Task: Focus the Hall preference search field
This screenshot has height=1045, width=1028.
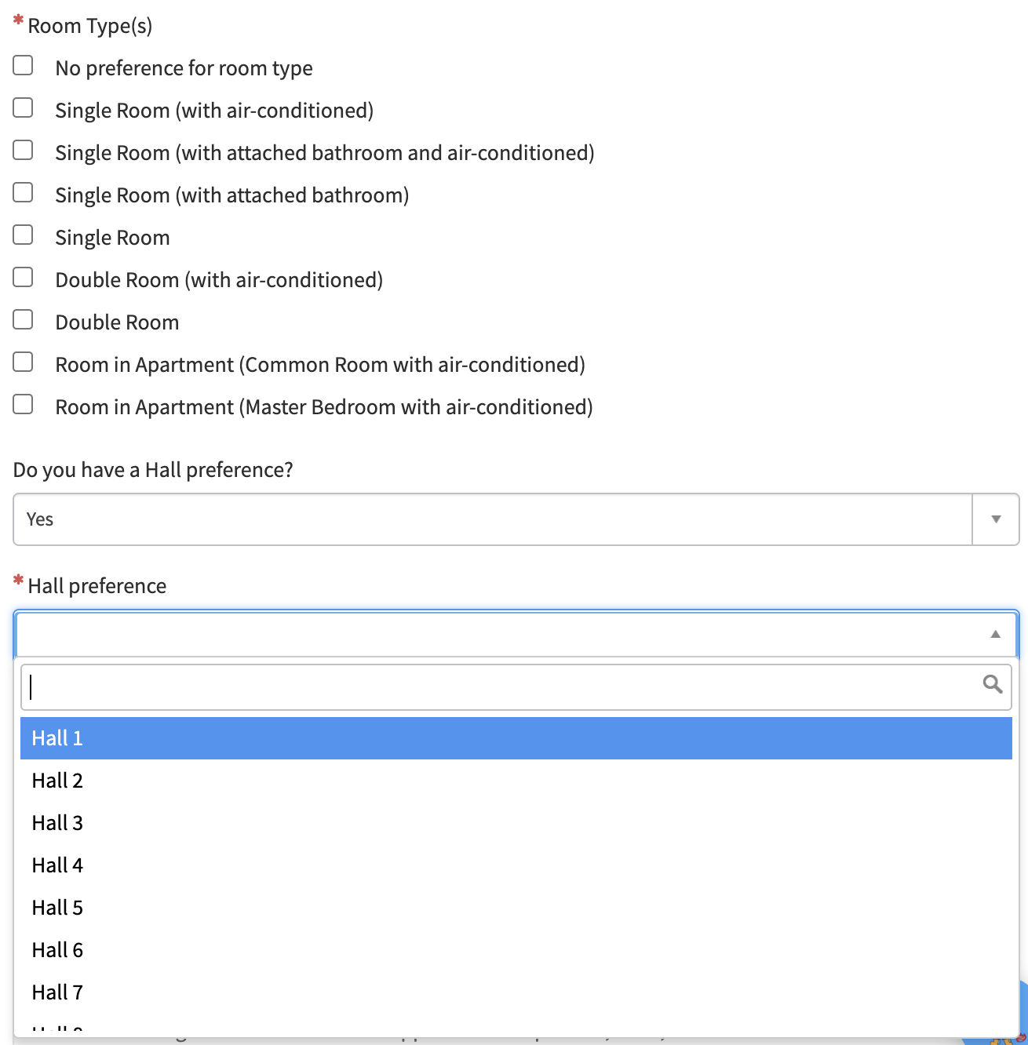Action: [502, 687]
